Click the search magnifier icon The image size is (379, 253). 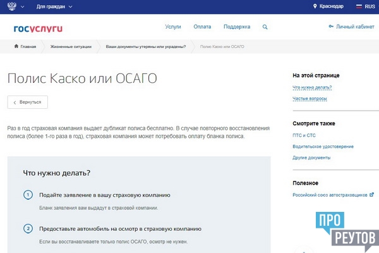[x=265, y=27]
